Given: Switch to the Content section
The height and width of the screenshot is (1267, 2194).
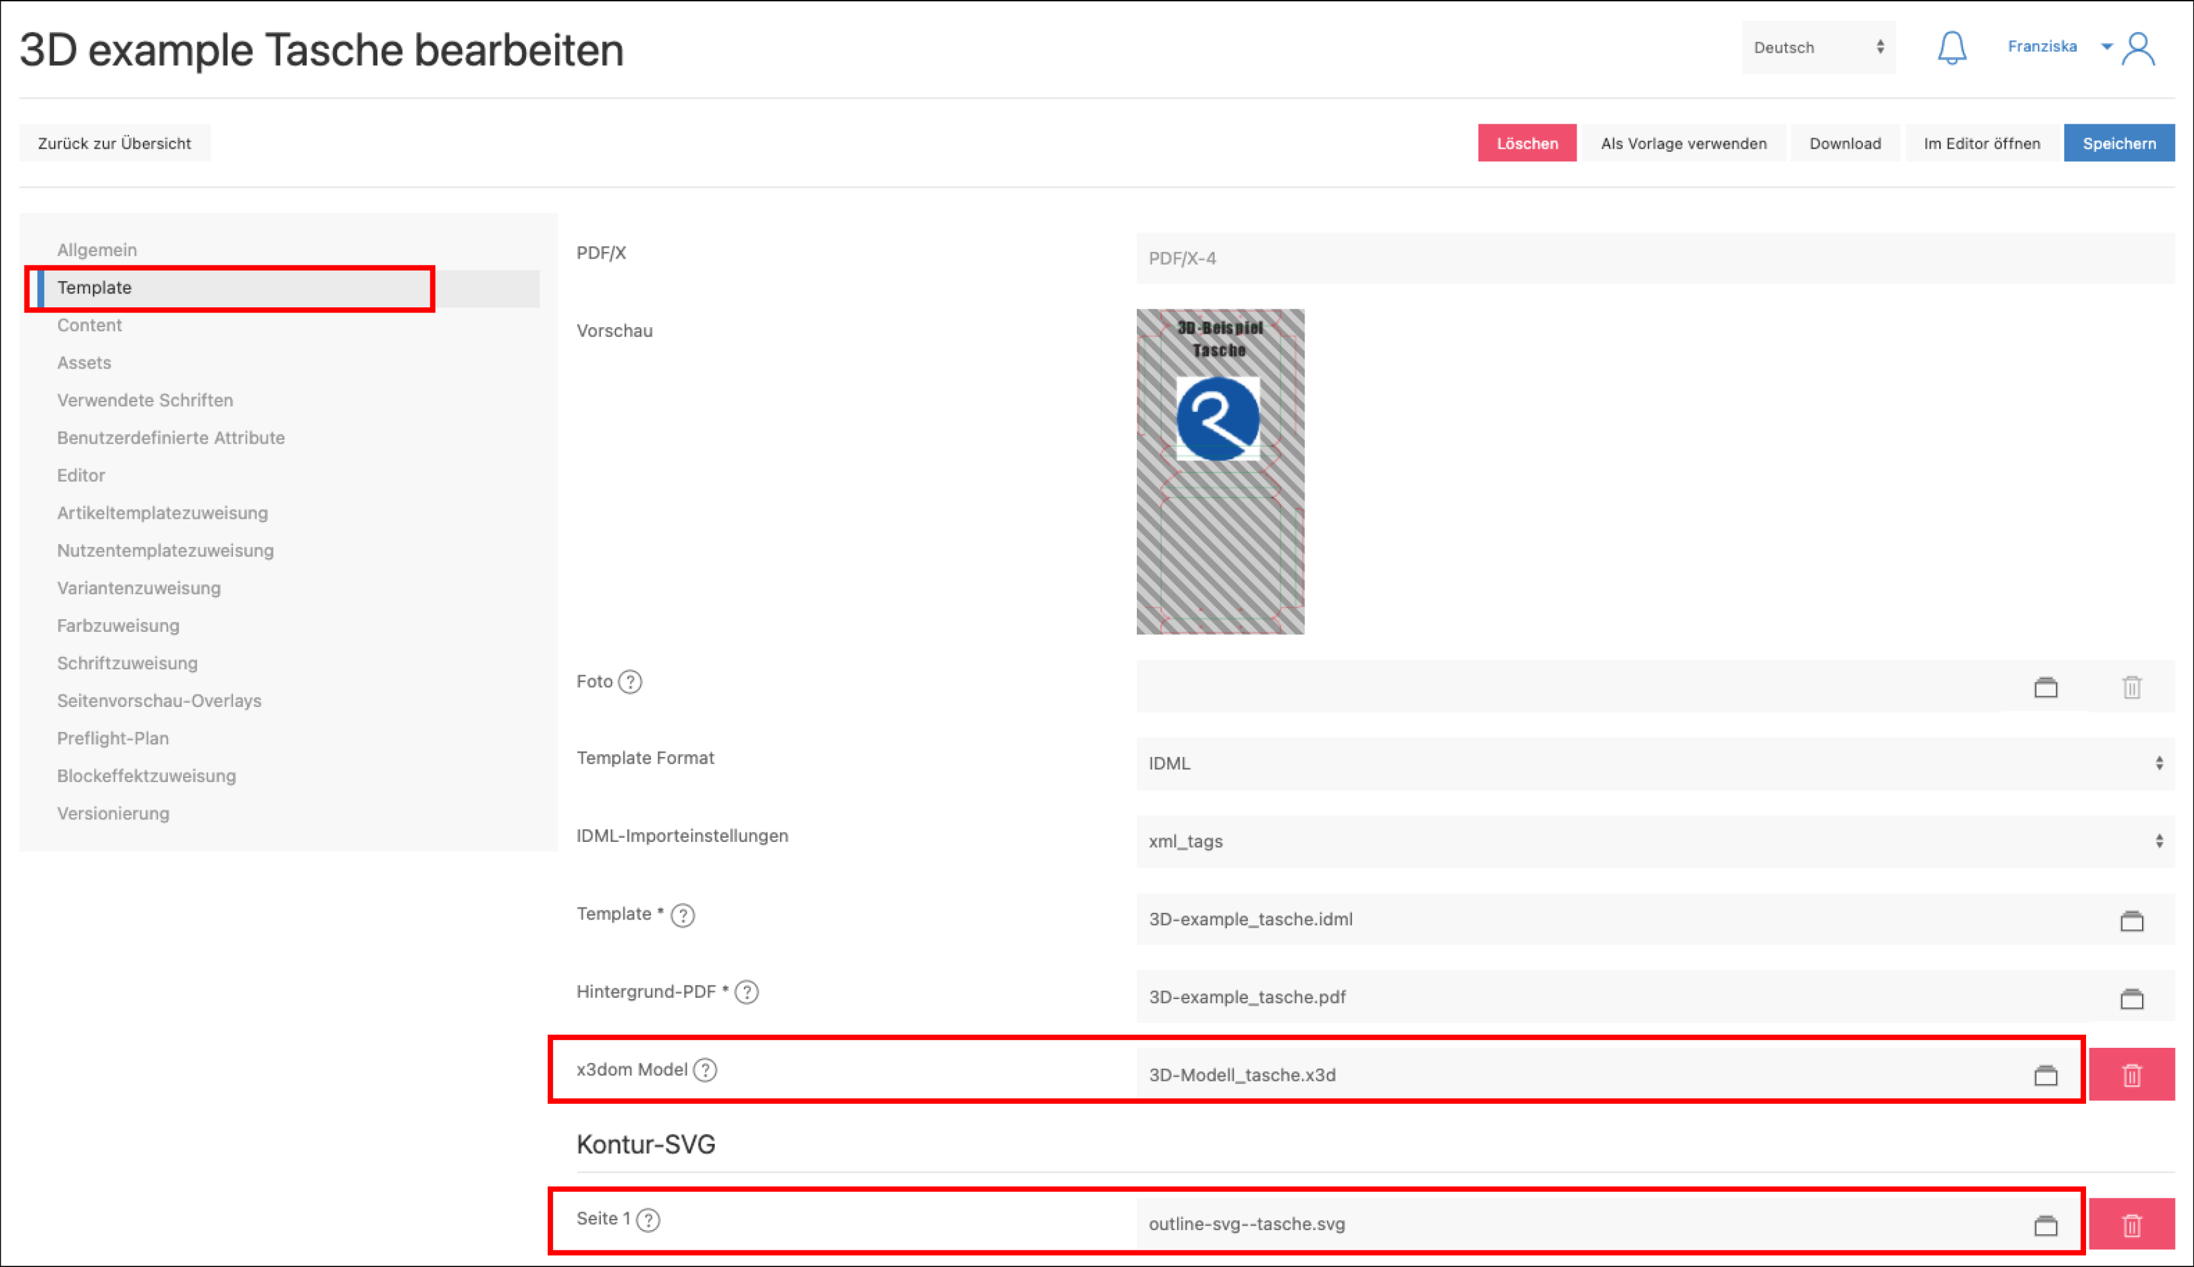Looking at the screenshot, I should 90,325.
